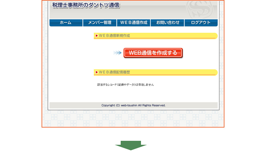
Task: Go to the ホーム tab
Action: coord(66,23)
